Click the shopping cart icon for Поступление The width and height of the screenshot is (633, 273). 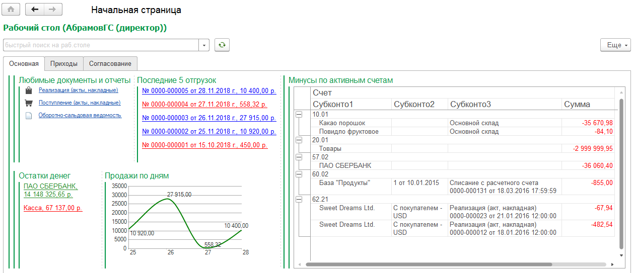[29, 103]
